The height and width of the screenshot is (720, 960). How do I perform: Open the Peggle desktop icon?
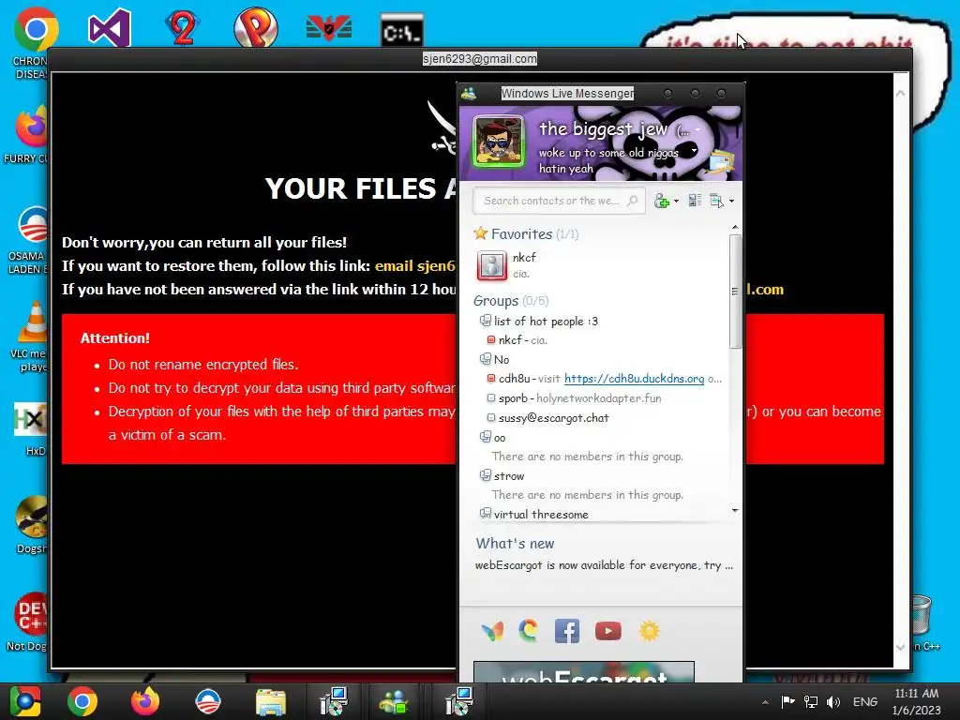[x=256, y=28]
